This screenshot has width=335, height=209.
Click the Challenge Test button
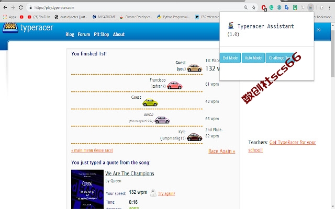pyautogui.click(x=280, y=58)
